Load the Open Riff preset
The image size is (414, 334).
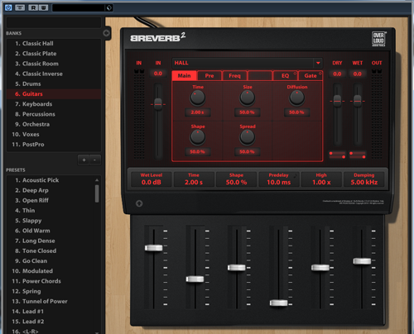tap(51, 200)
